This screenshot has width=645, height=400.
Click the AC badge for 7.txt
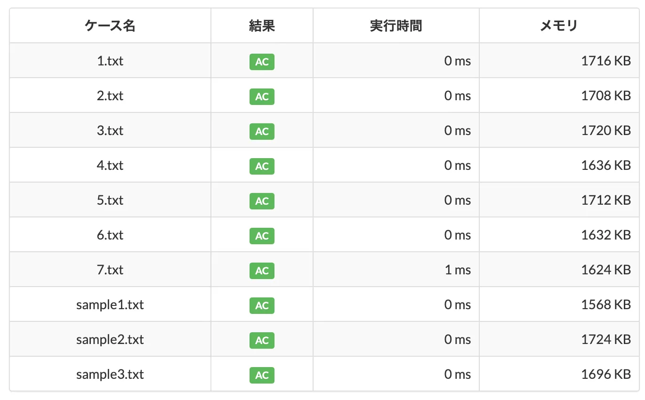(262, 271)
